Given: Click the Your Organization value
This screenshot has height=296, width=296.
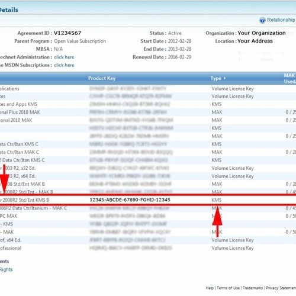Looking at the screenshot, I should 262,33.
